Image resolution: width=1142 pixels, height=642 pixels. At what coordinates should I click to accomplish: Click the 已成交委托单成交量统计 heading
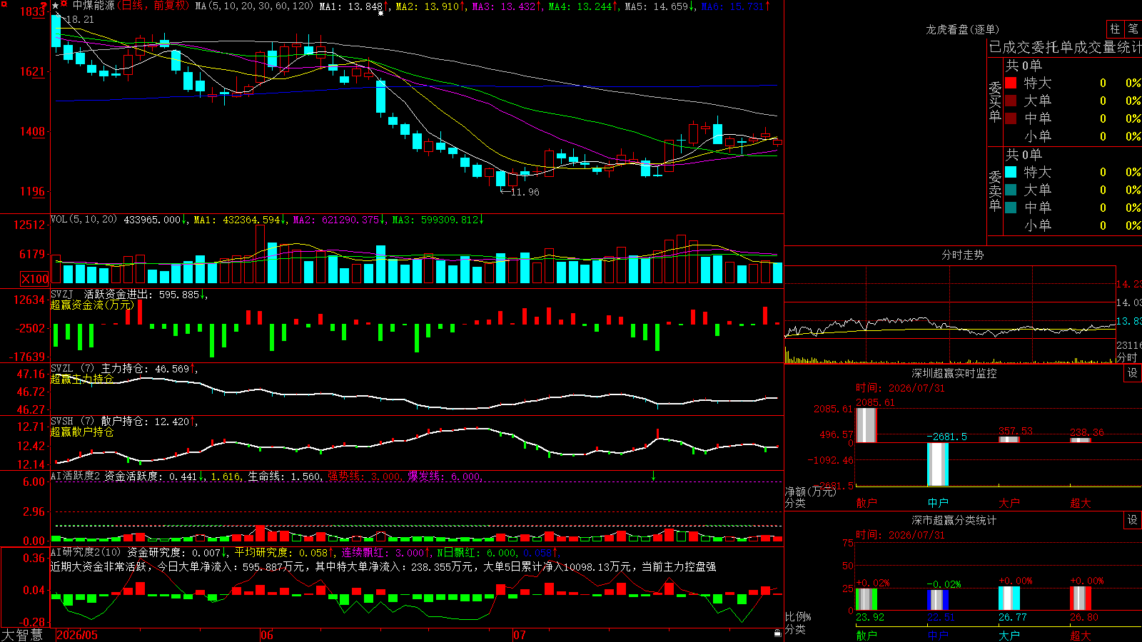pos(1065,47)
